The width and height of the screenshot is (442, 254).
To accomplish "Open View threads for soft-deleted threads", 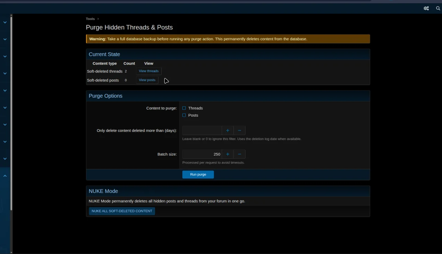I will point(148,71).
